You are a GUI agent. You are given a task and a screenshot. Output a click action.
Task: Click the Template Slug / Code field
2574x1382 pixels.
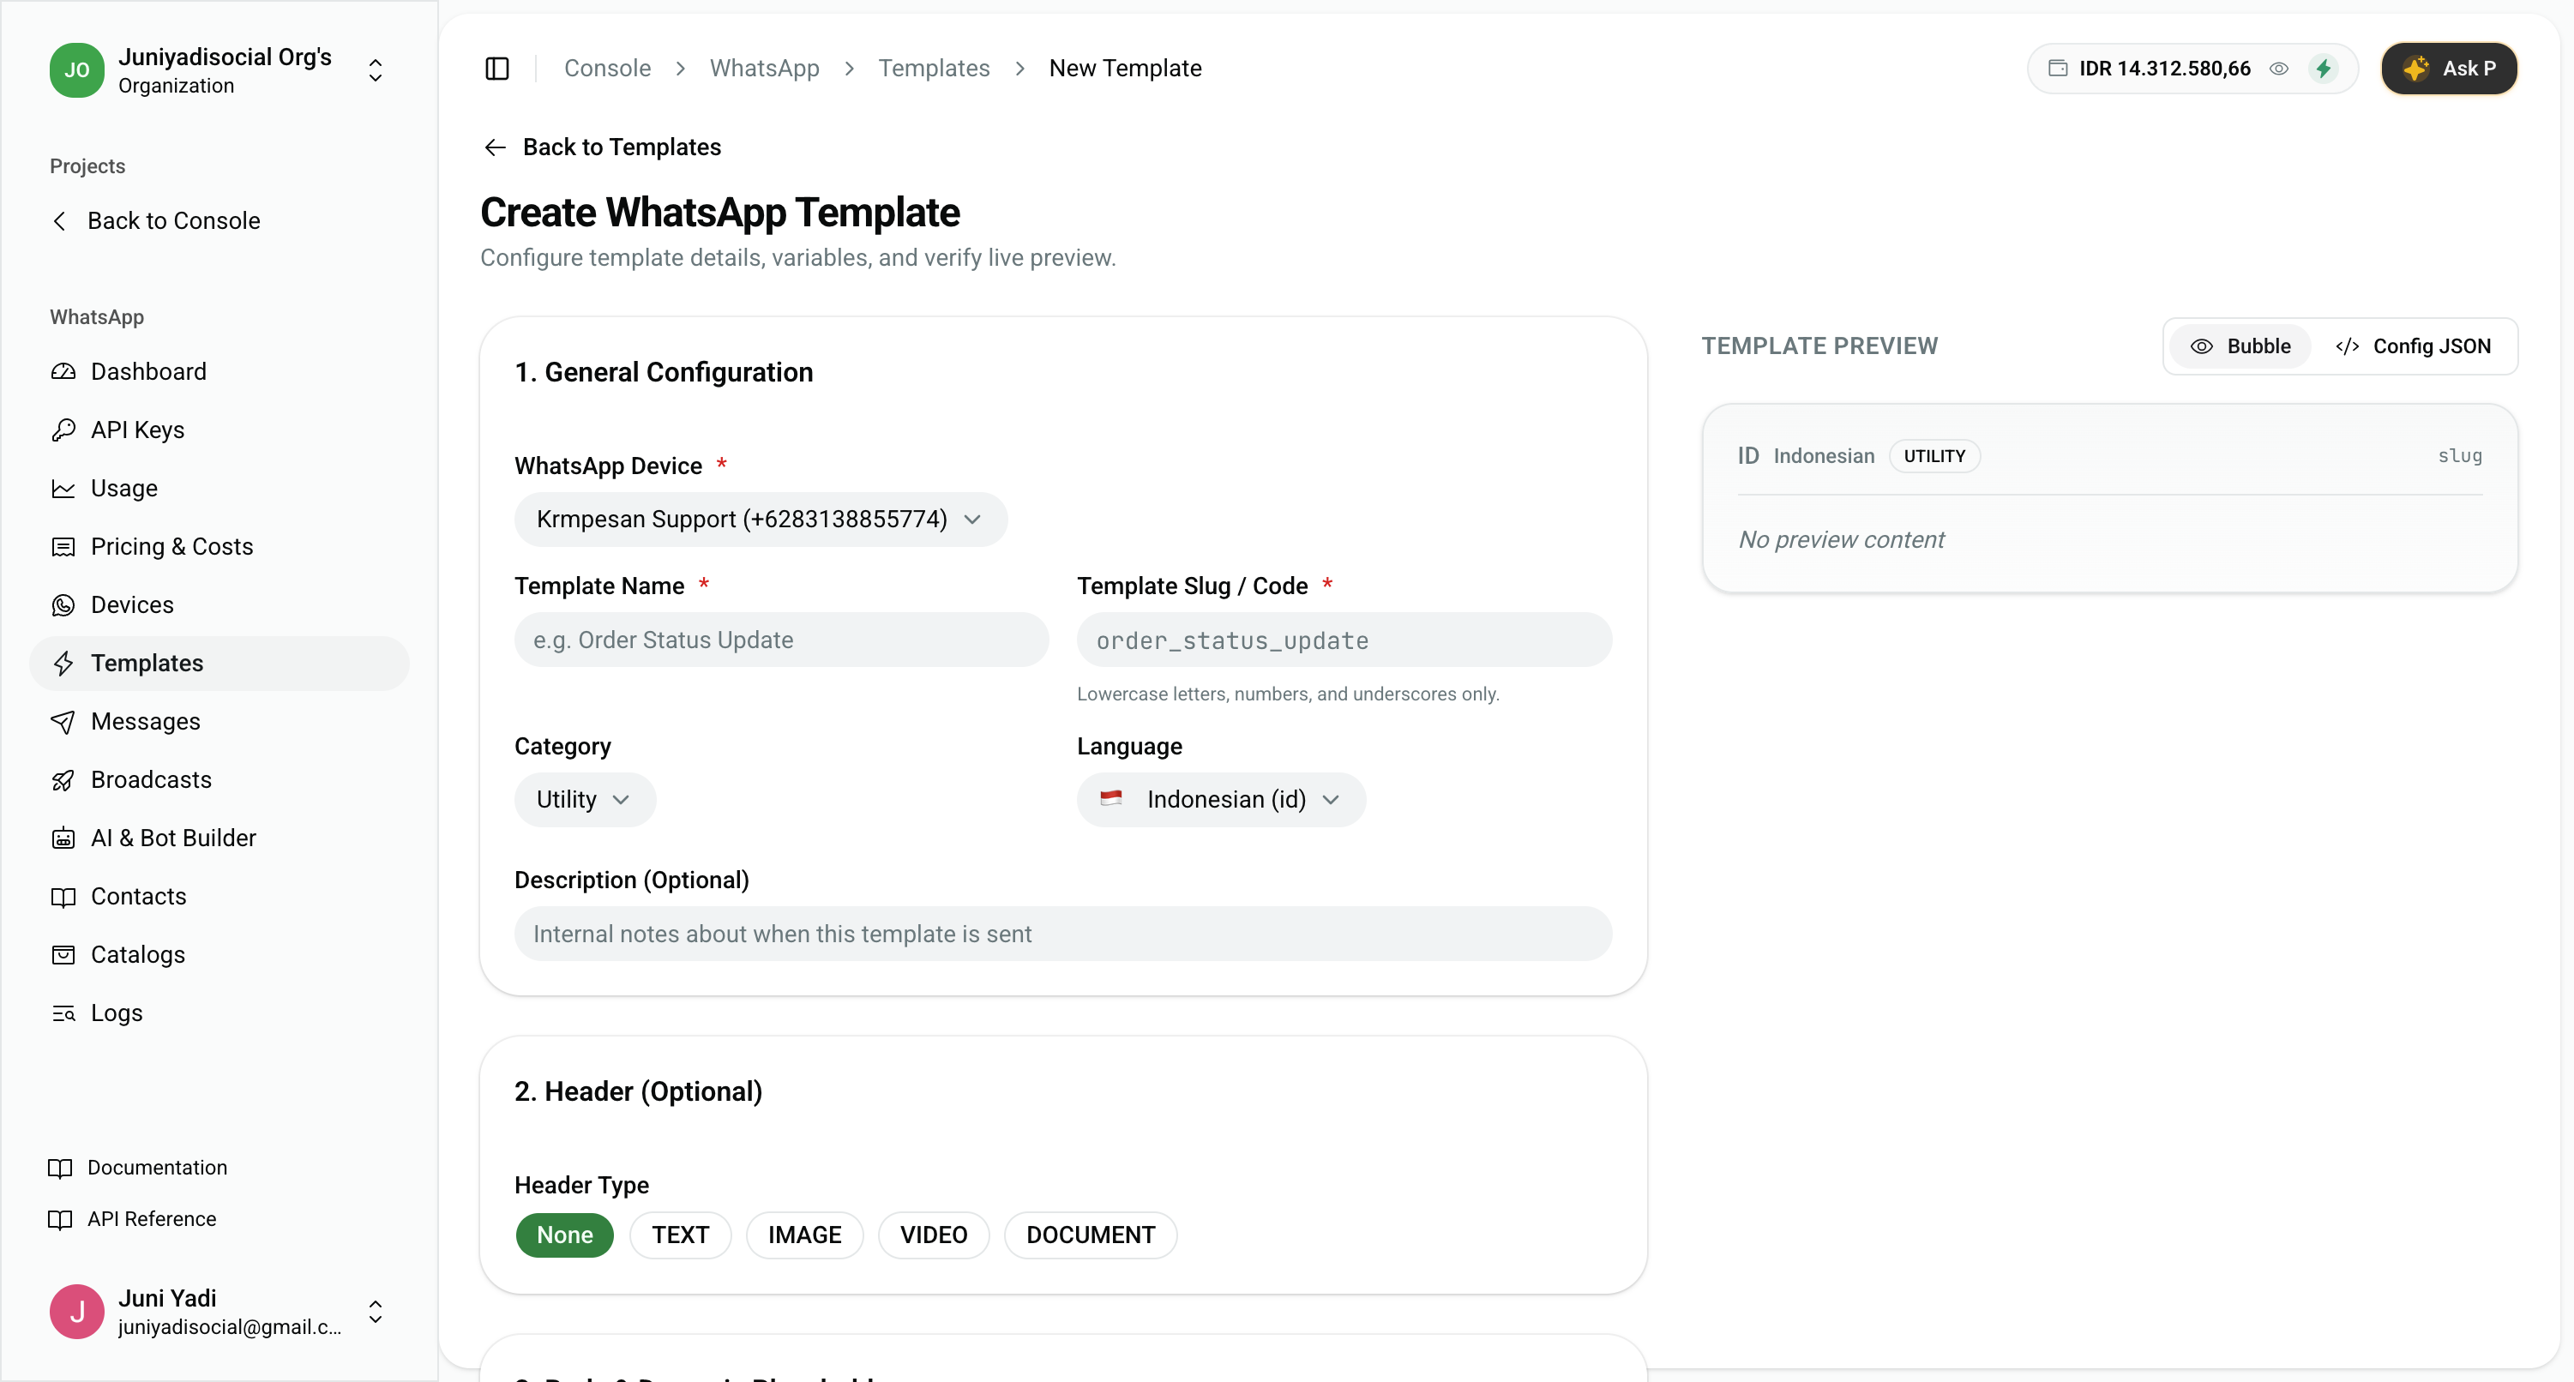coord(1344,640)
